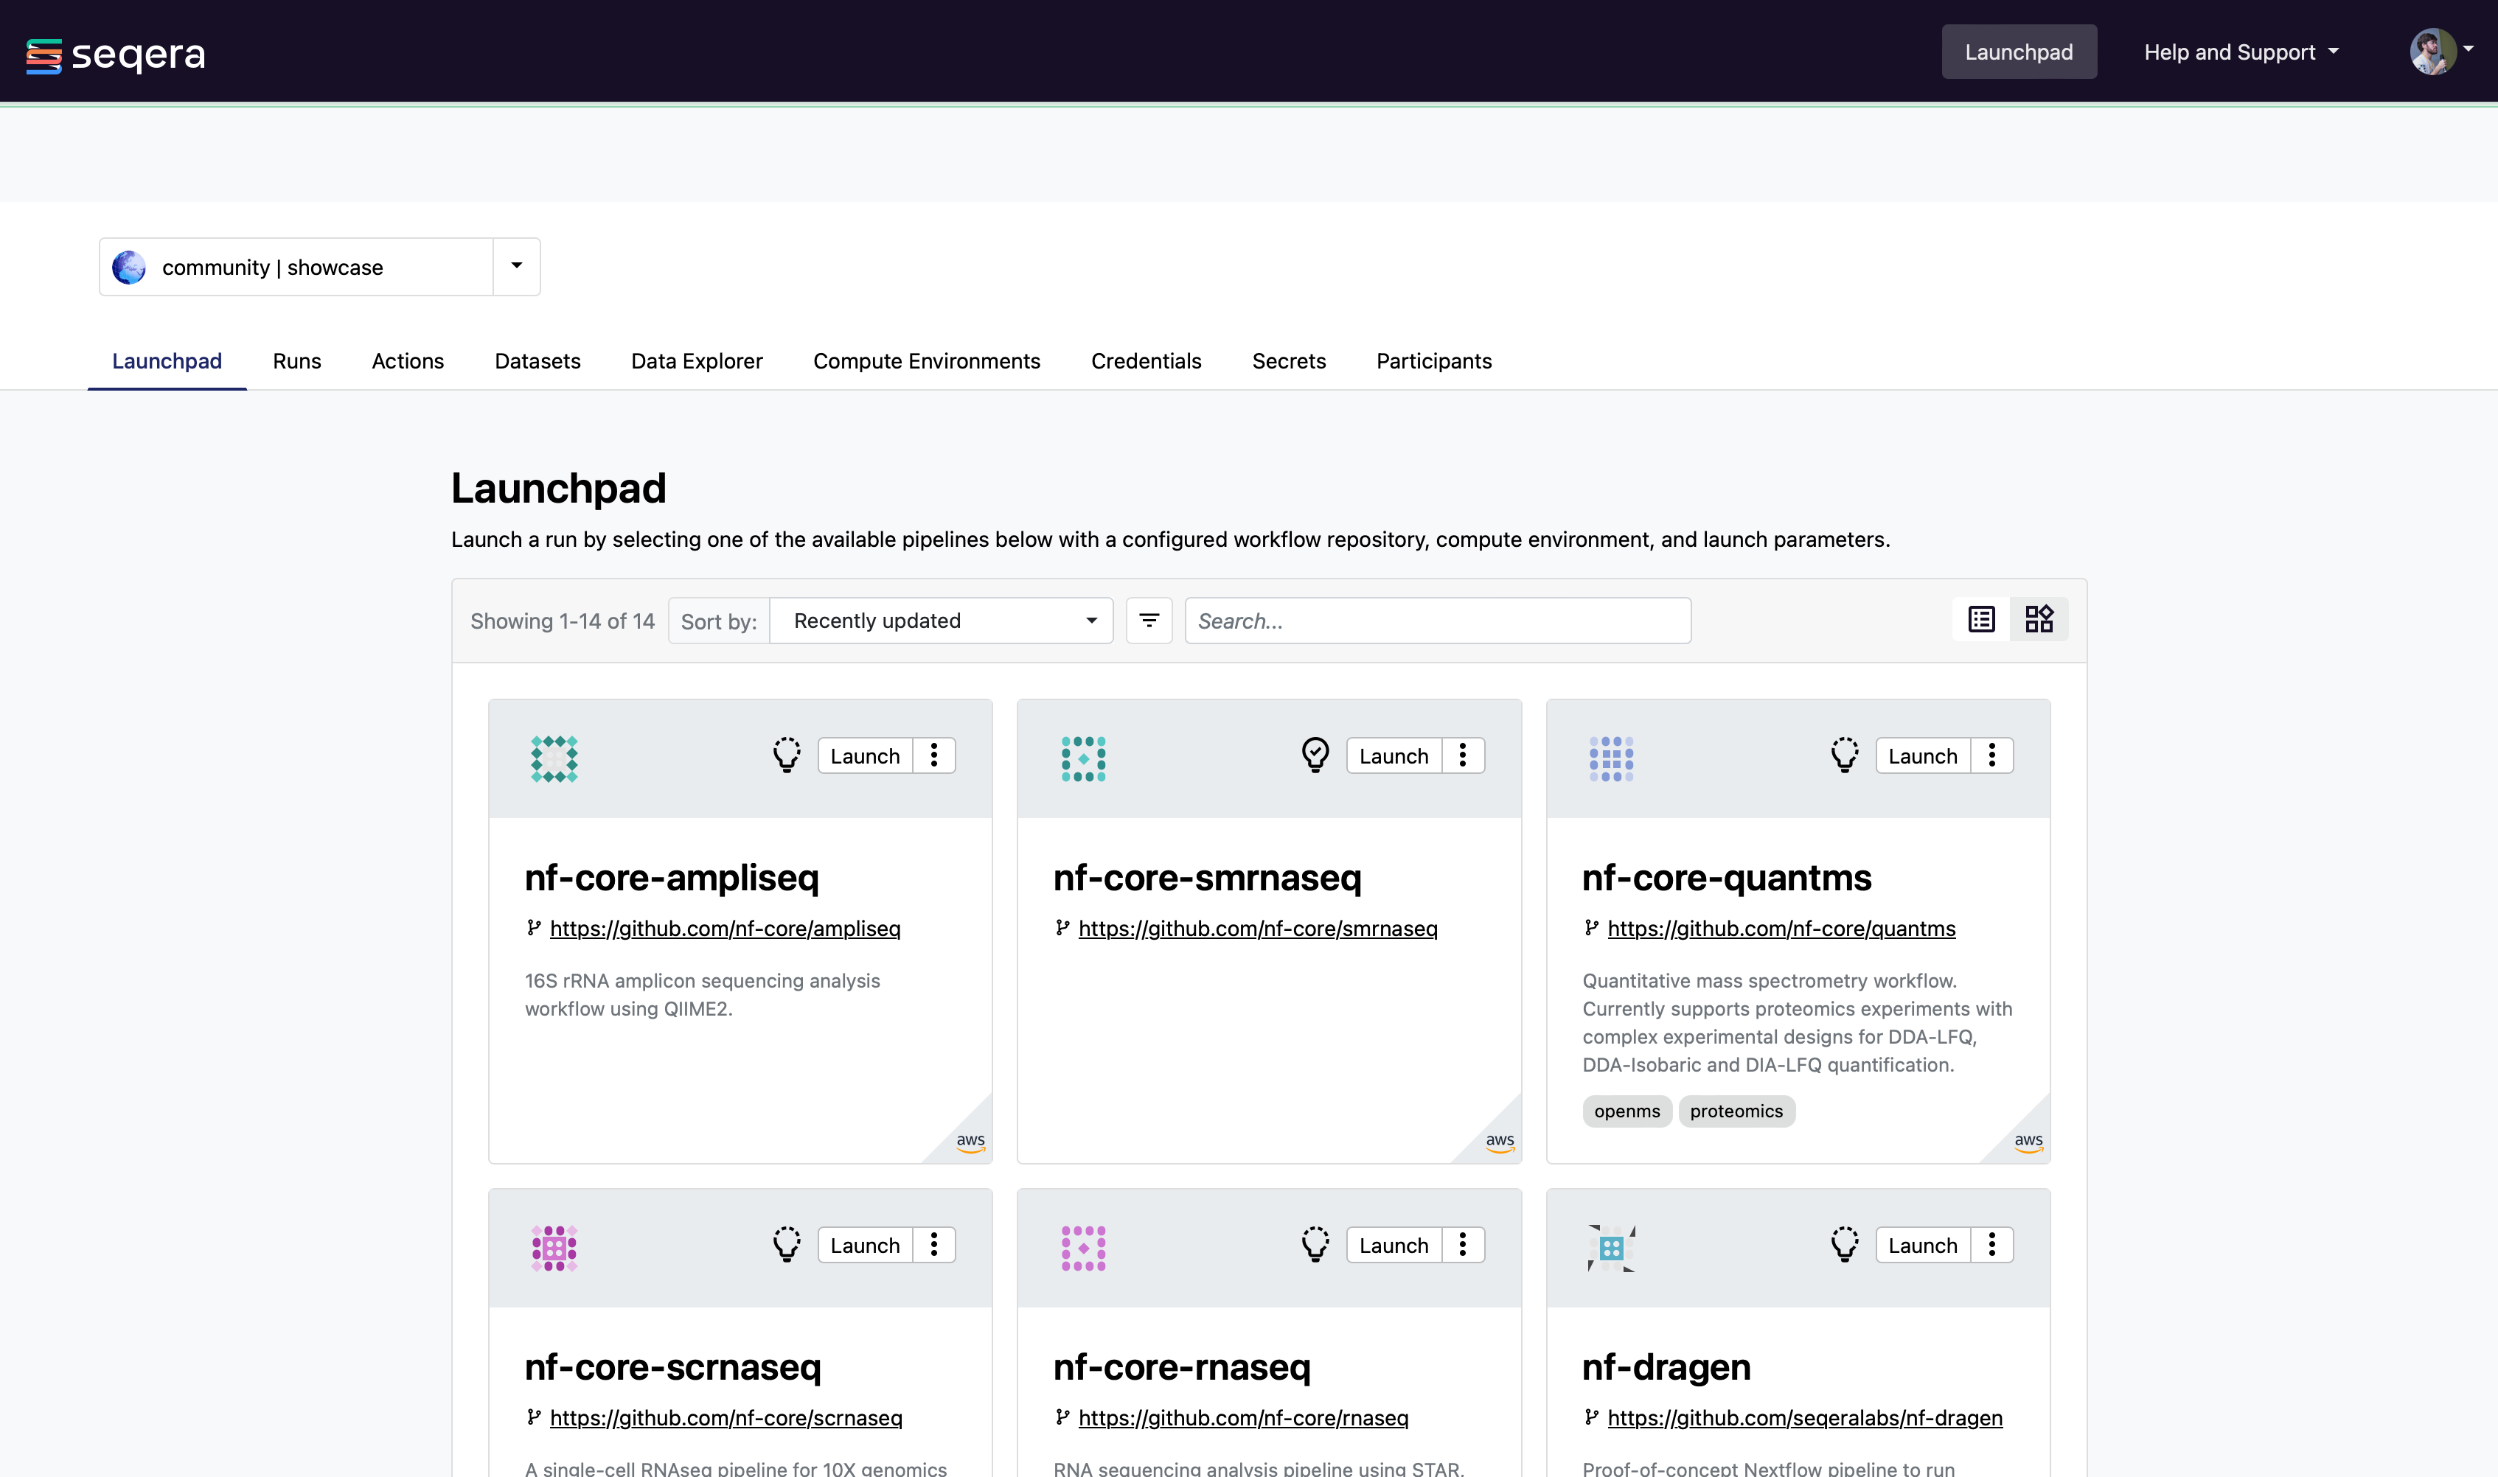This screenshot has height=1477, width=2498.
Task: Open three-dot menu on nf-core-quantms card
Action: [1991, 755]
